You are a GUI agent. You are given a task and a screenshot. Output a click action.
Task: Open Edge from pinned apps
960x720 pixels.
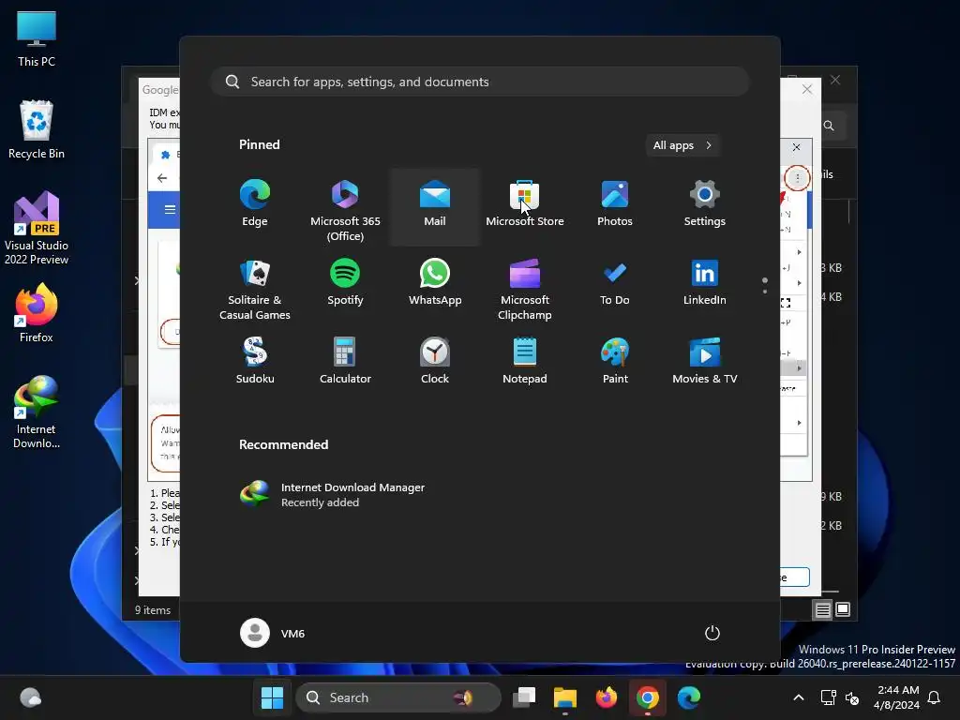click(x=255, y=204)
